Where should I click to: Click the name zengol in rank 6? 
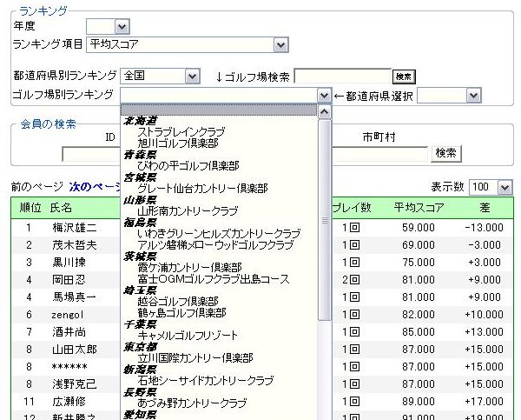tap(68, 315)
